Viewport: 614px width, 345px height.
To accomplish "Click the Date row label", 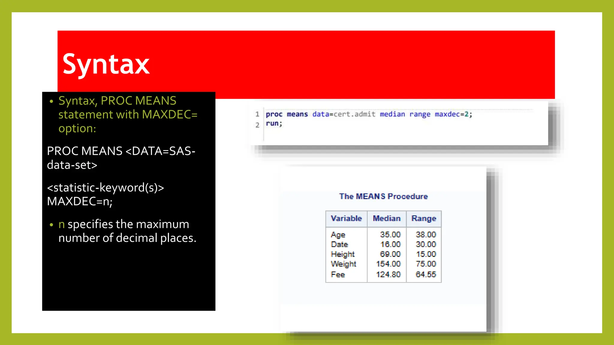I will (339, 244).
